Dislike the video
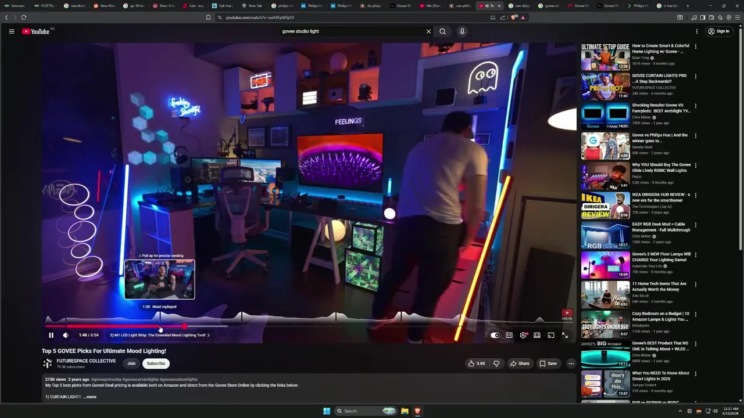 [x=496, y=363]
